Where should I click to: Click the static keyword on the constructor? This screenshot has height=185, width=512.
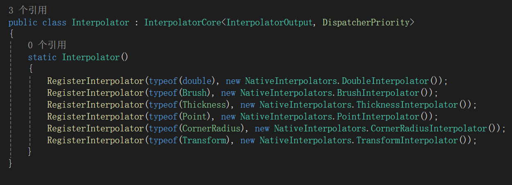(x=42, y=57)
